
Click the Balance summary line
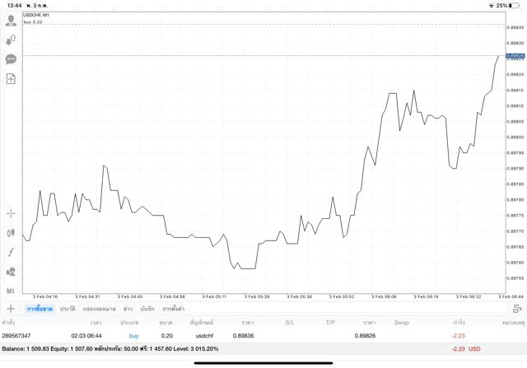tap(110, 349)
